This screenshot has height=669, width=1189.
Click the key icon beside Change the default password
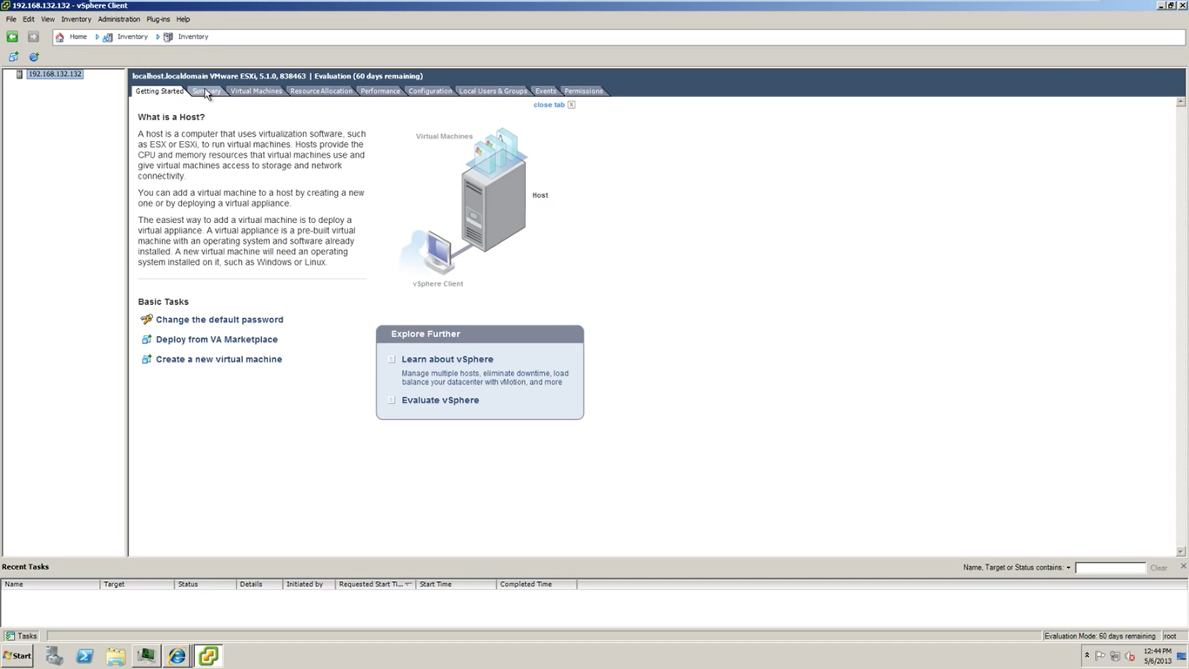[x=146, y=320]
